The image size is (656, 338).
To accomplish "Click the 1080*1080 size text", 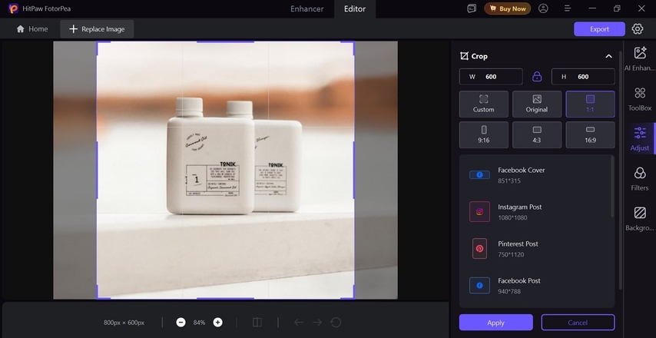I will pos(512,217).
